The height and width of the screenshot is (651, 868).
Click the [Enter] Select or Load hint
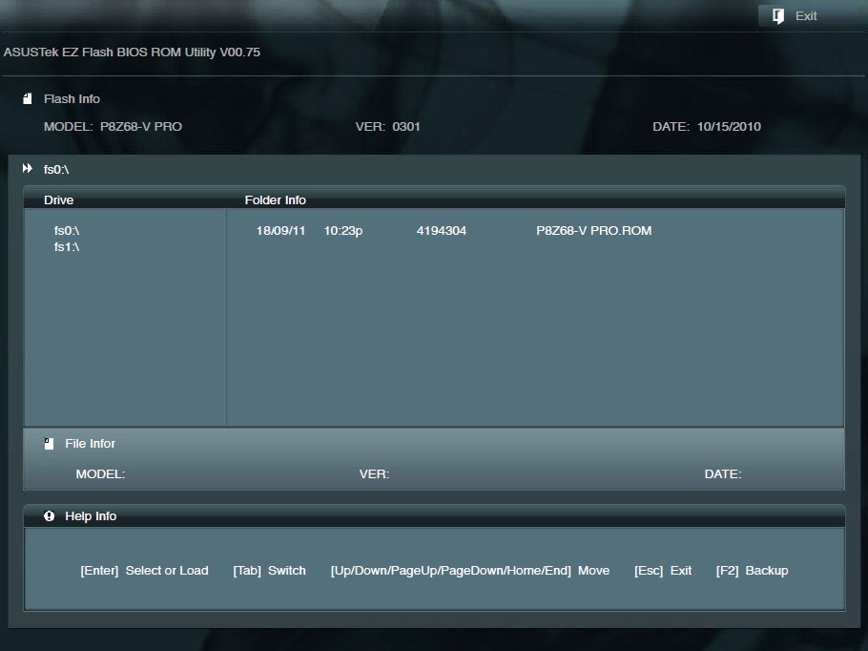(144, 571)
